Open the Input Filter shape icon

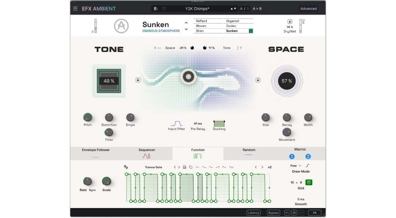(x=176, y=123)
